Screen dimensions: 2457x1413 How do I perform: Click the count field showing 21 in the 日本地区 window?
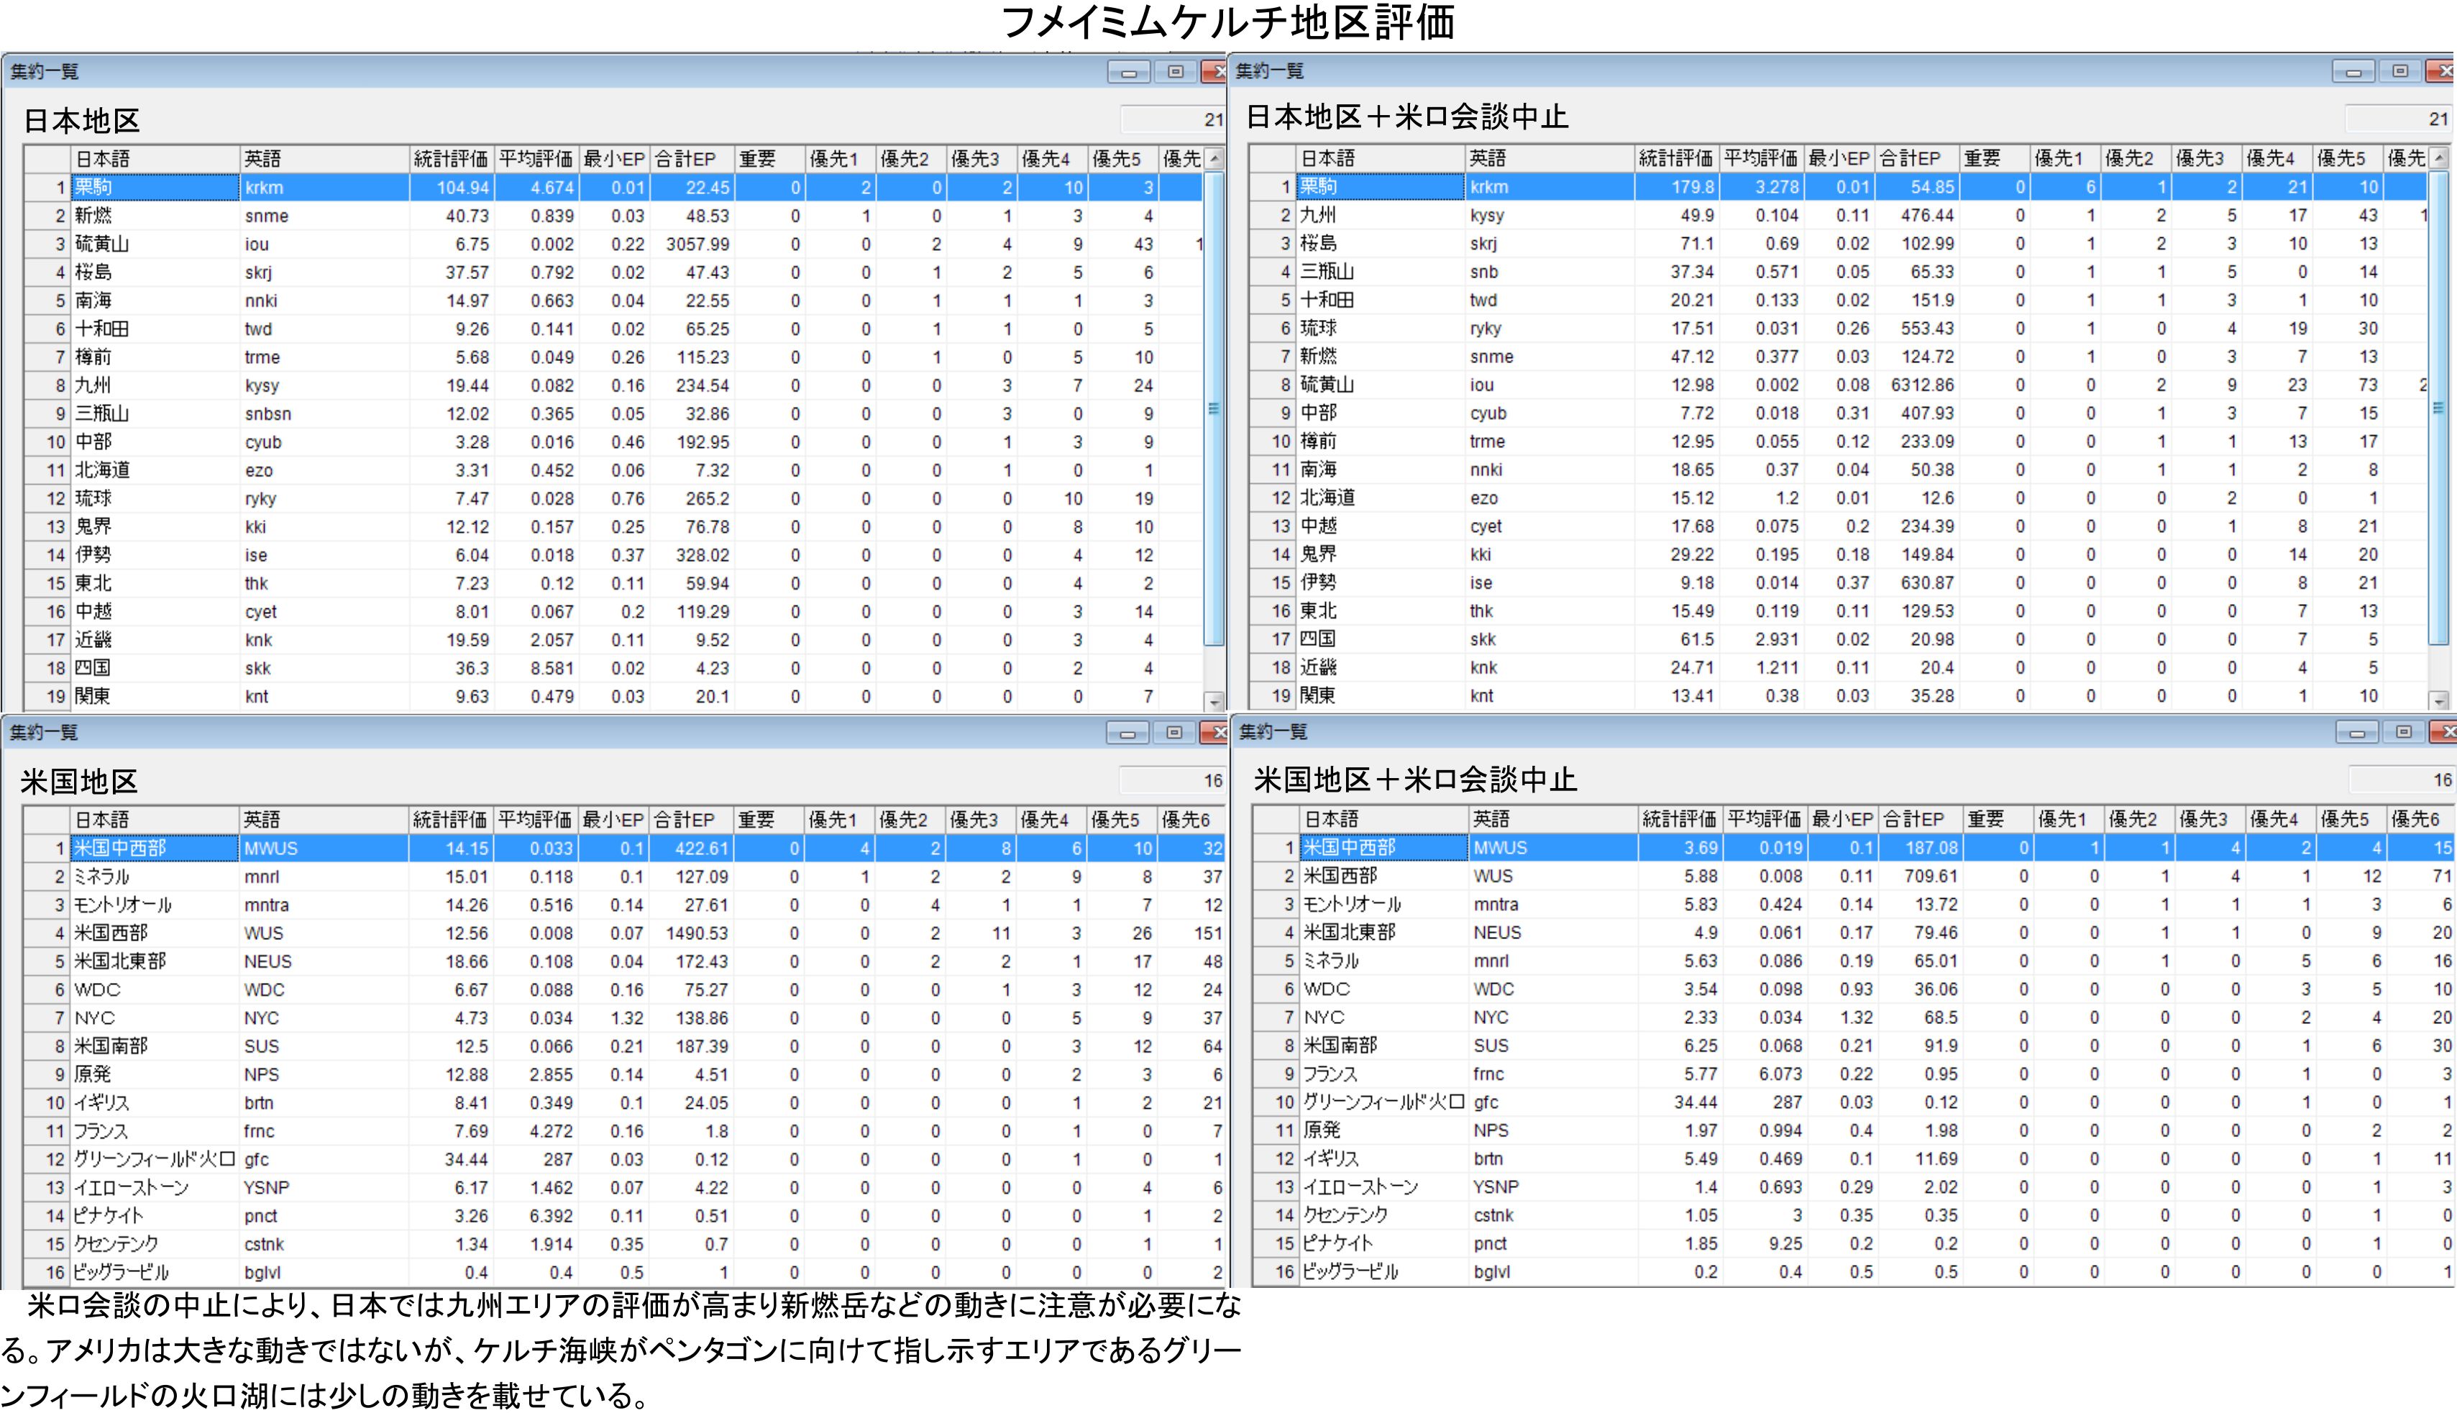click(x=1172, y=119)
